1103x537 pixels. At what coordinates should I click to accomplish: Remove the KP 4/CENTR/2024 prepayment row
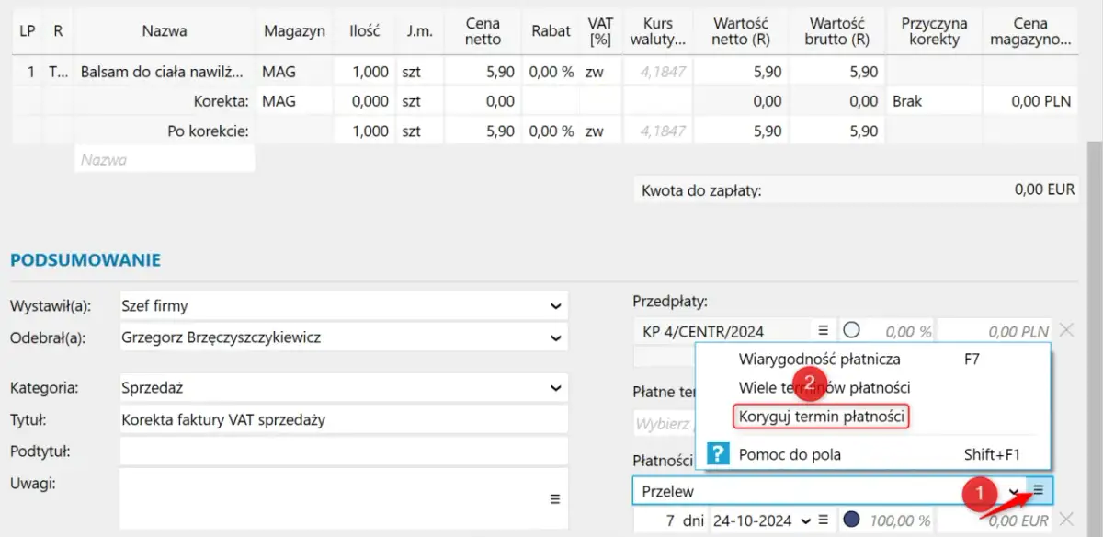click(x=1066, y=330)
